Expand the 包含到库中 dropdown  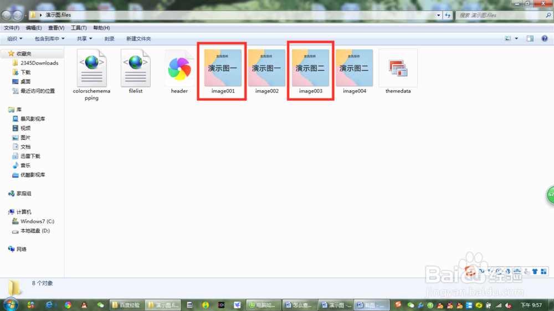click(49, 39)
